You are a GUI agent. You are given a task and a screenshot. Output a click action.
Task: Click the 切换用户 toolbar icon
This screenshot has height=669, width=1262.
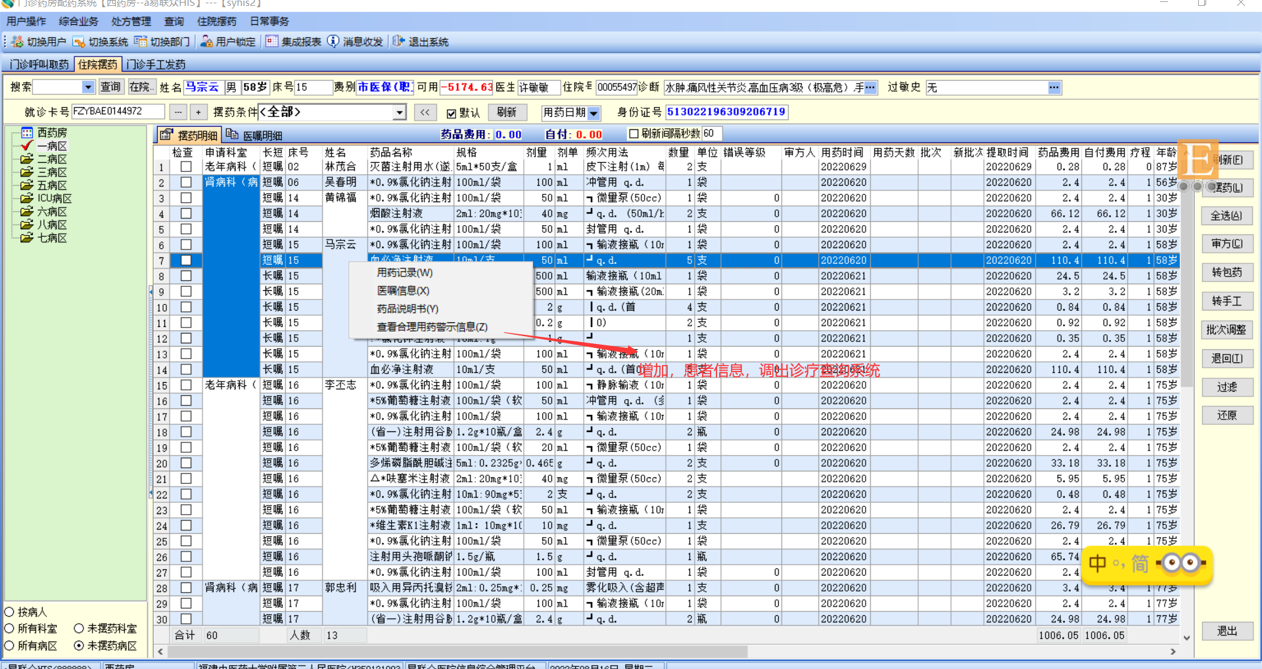18,42
